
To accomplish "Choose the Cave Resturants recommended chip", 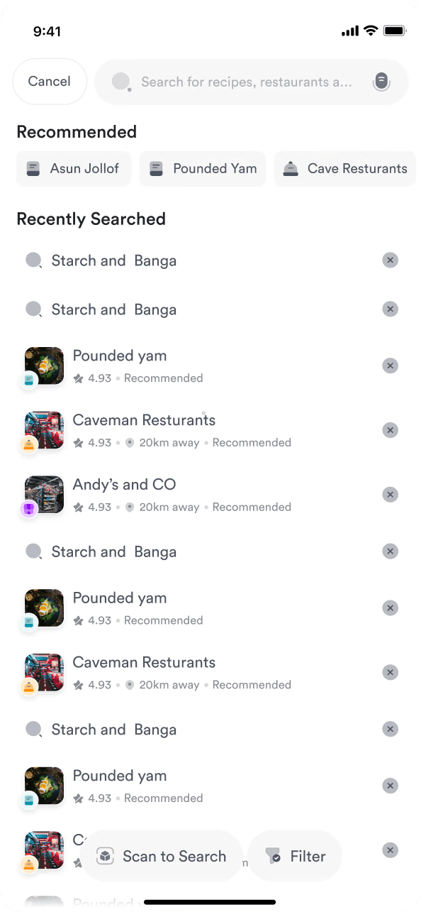I will pyautogui.click(x=346, y=169).
